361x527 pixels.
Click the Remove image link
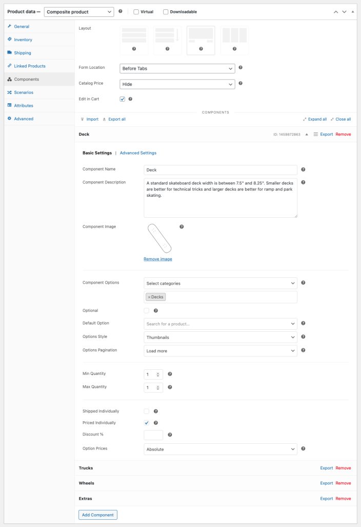tap(158, 259)
